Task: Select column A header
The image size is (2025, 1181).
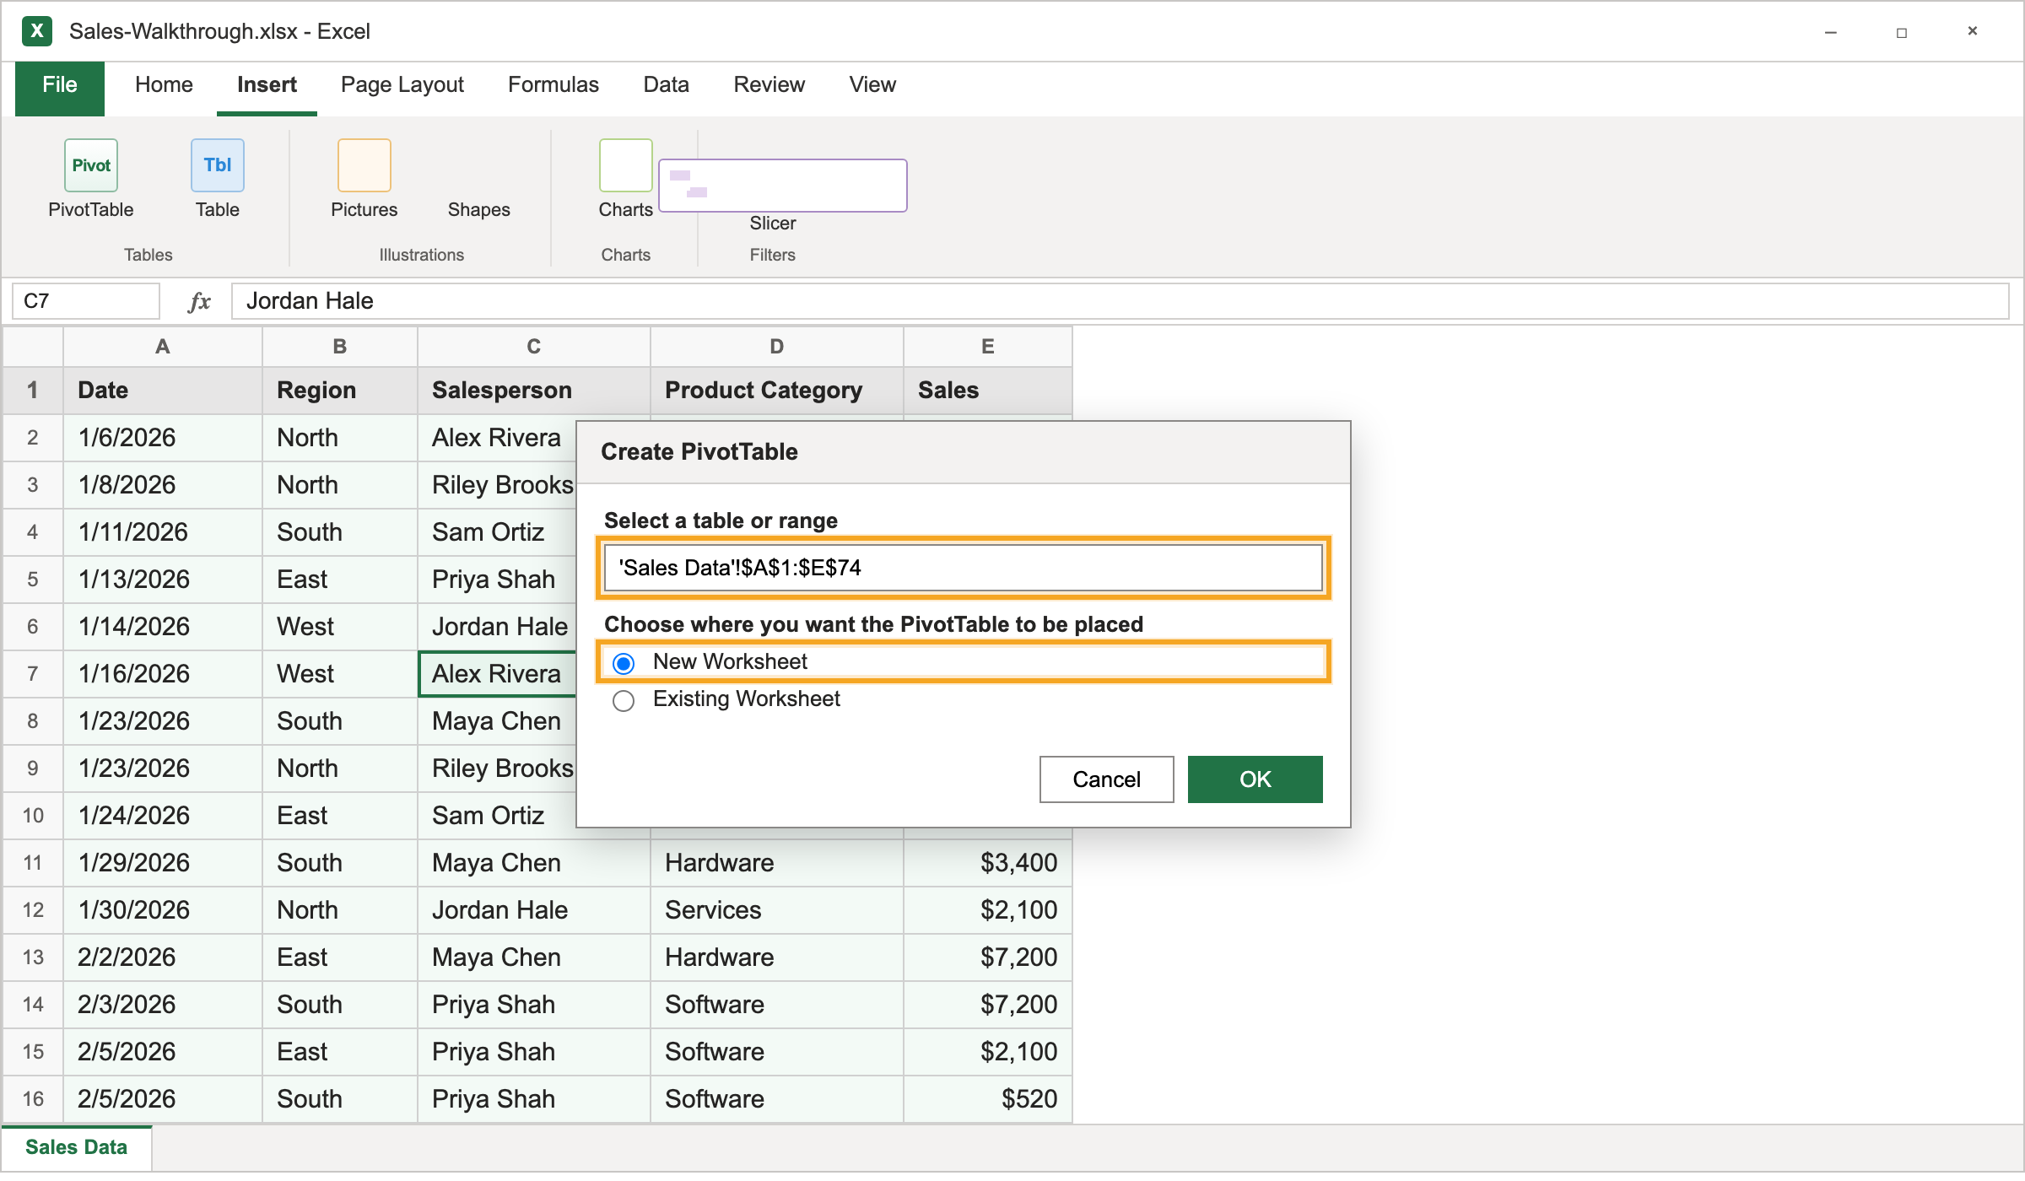Action: point(163,347)
